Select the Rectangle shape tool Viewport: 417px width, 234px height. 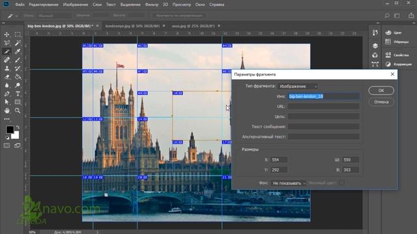click(x=18, y=102)
